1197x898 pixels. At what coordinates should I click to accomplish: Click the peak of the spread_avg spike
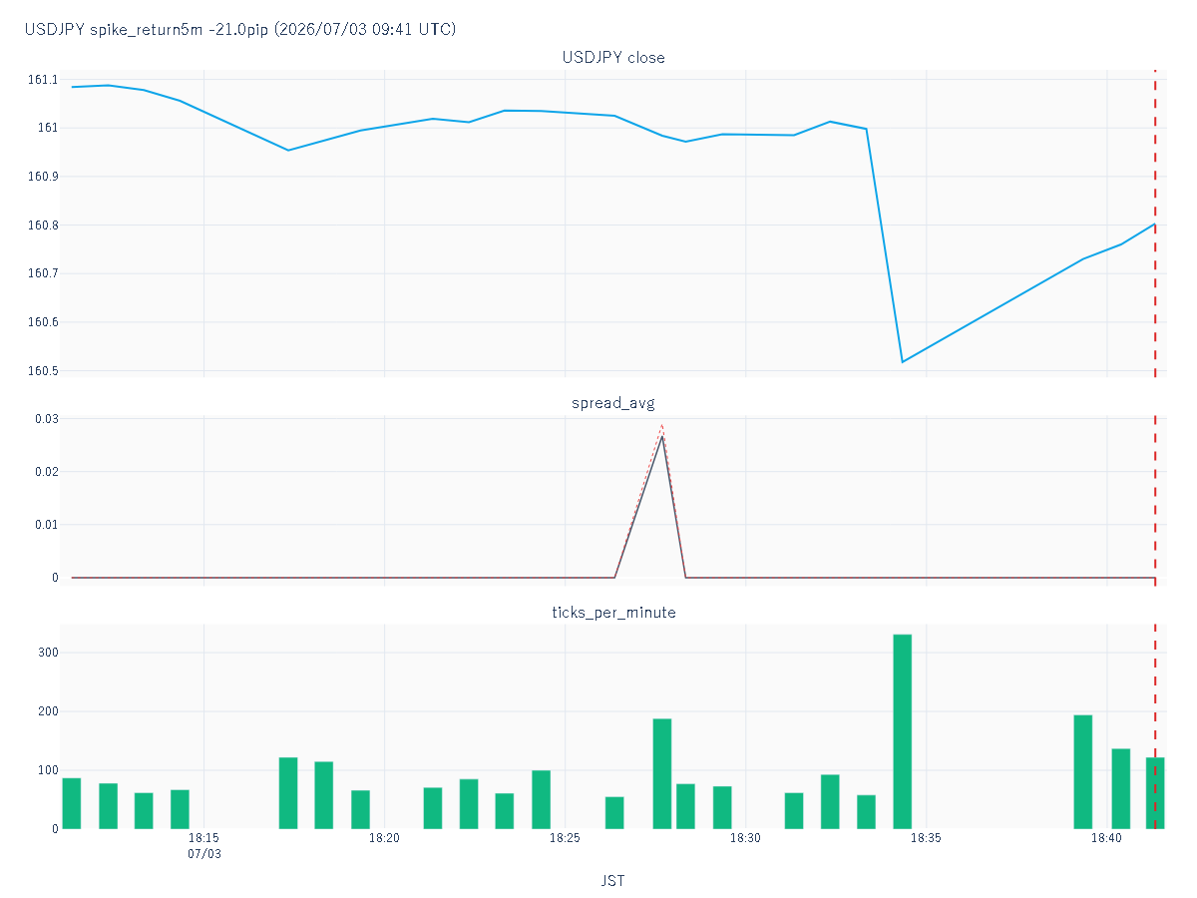click(661, 436)
